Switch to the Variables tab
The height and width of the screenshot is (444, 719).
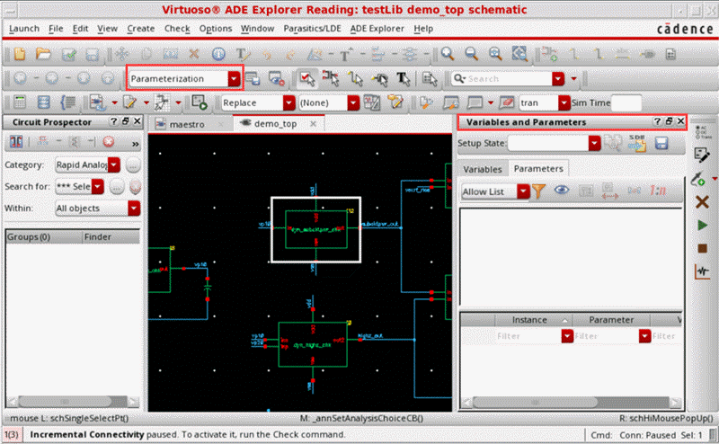483,169
